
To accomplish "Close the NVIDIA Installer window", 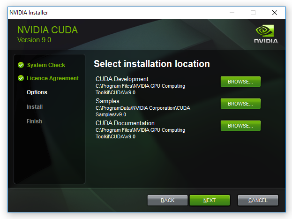I will tap(275, 13).
